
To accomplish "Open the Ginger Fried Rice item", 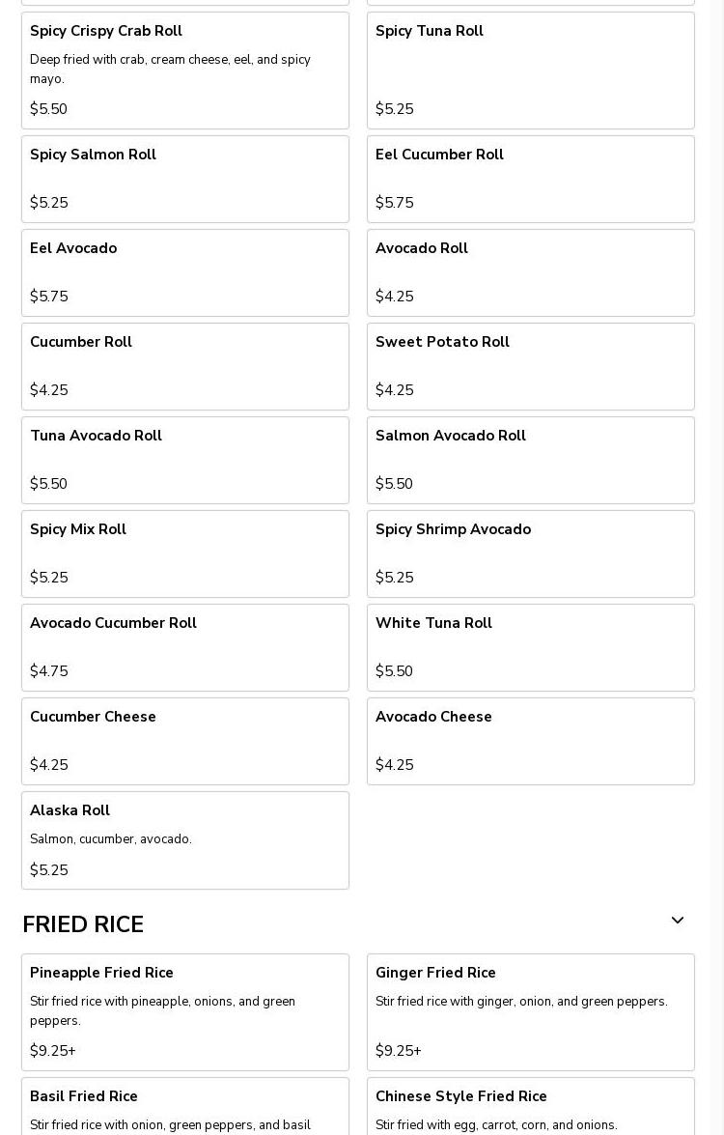I will (x=531, y=1012).
